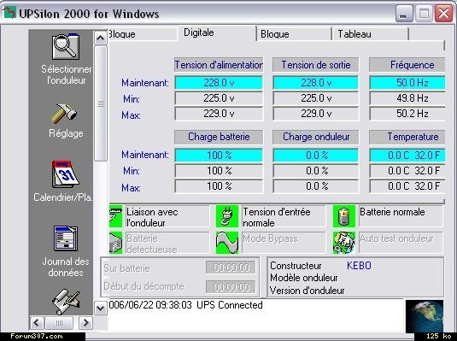Click the Batterie normale battery icon
Viewport: 457px width, 341px height.
pos(344,216)
